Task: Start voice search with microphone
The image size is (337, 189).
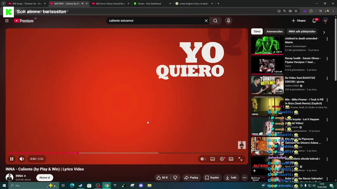Action: [x=229, y=21]
